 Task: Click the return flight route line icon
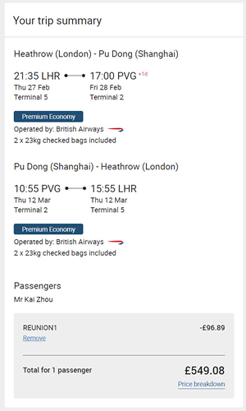[x=75, y=189]
